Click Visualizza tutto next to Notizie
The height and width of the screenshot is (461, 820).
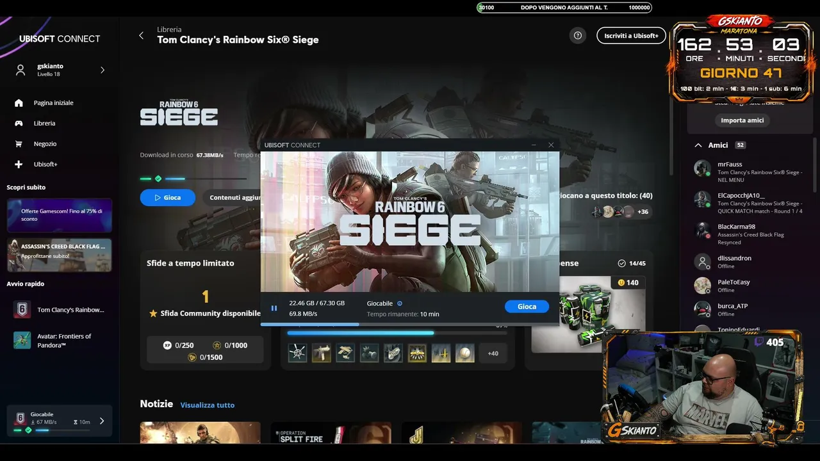[x=208, y=405]
